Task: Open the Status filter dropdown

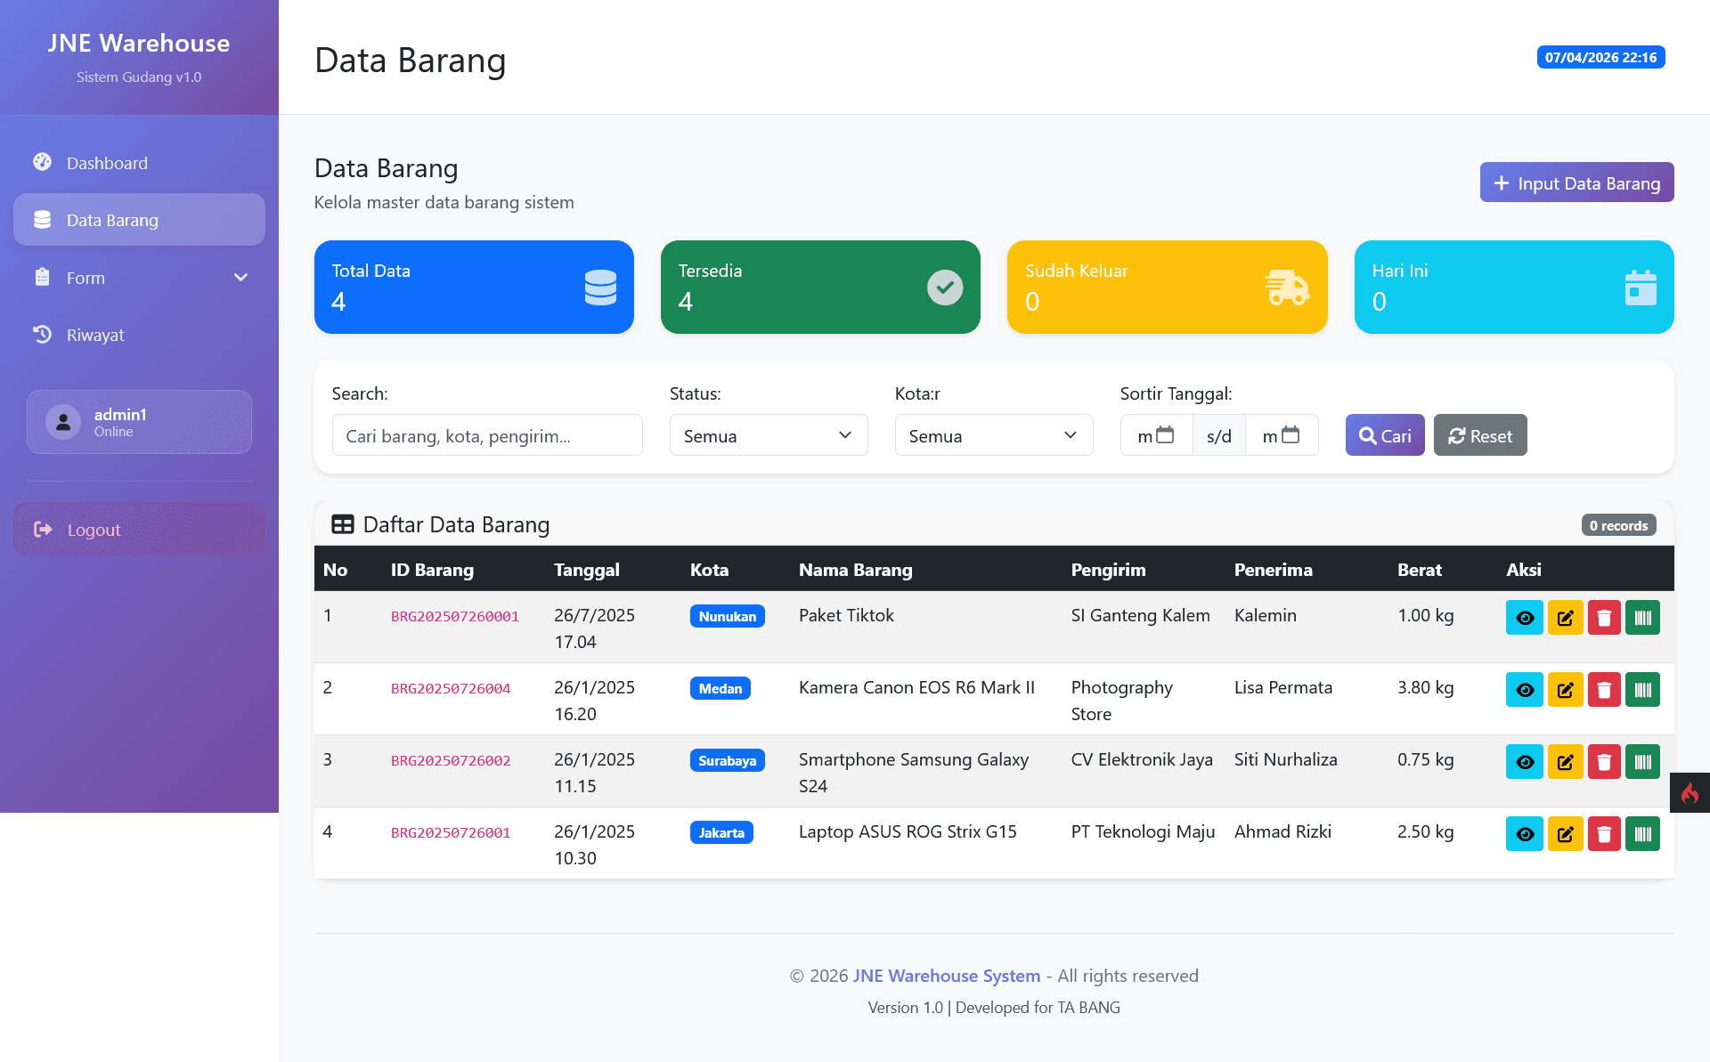Action: [768, 435]
